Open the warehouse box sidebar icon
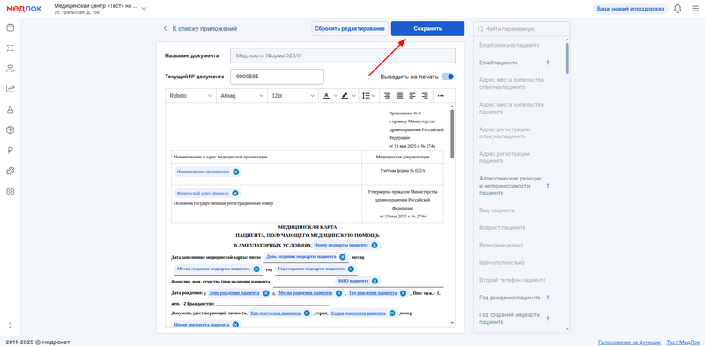705x346 pixels. coord(11,130)
